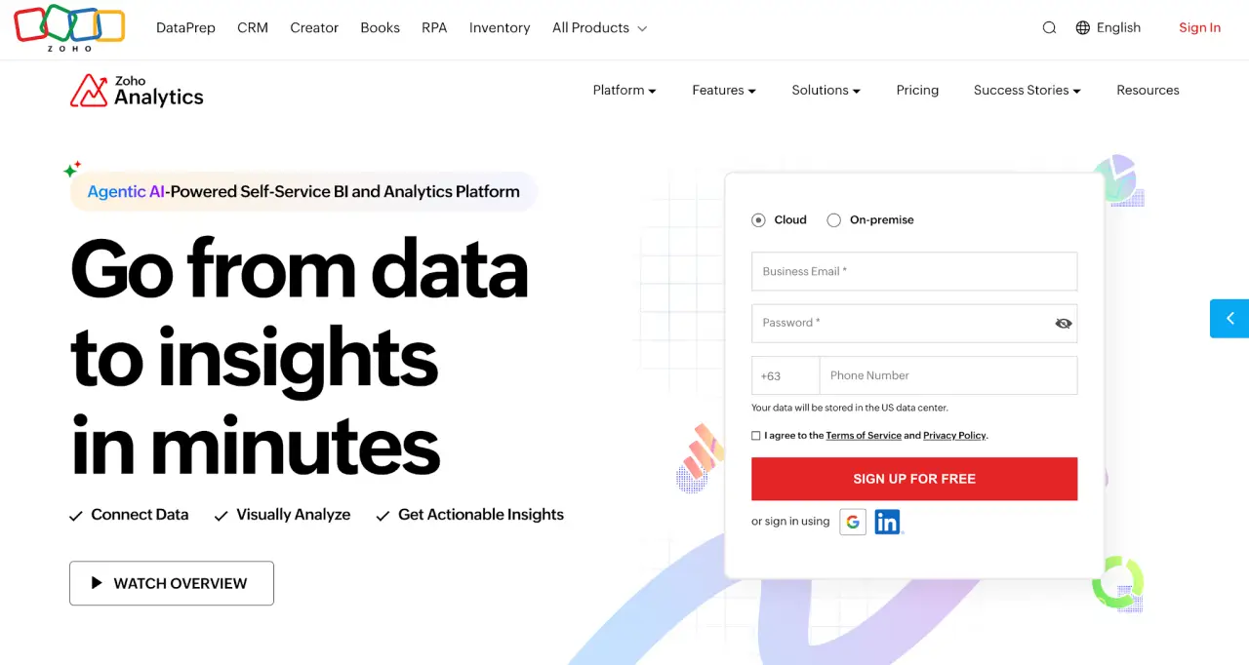Toggle password visibility eye icon
Image resolution: width=1249 pixels, height=665 pixels.
click(1064, 323)
